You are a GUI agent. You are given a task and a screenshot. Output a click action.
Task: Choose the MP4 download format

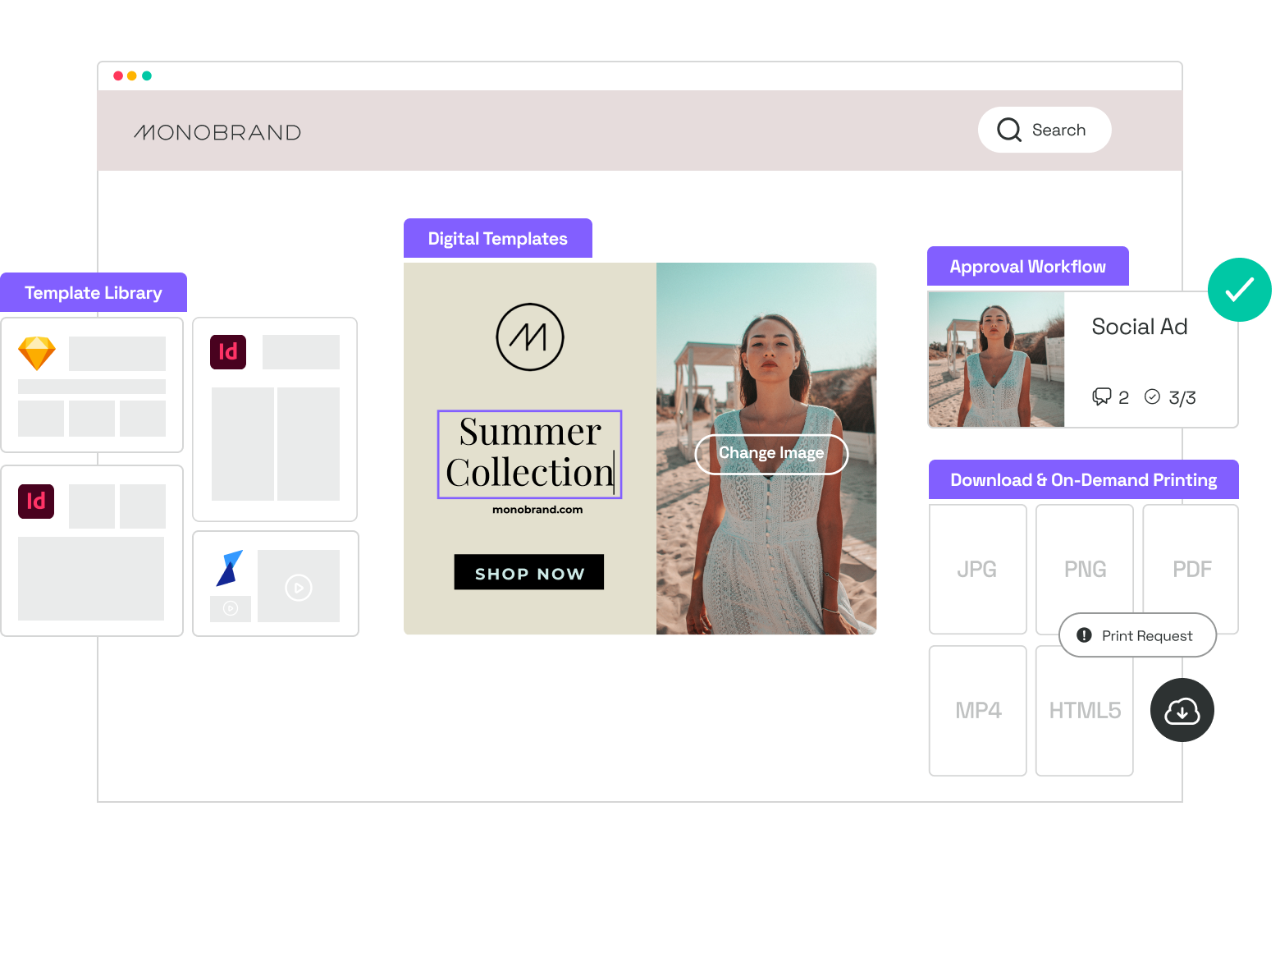pos(978,711)
